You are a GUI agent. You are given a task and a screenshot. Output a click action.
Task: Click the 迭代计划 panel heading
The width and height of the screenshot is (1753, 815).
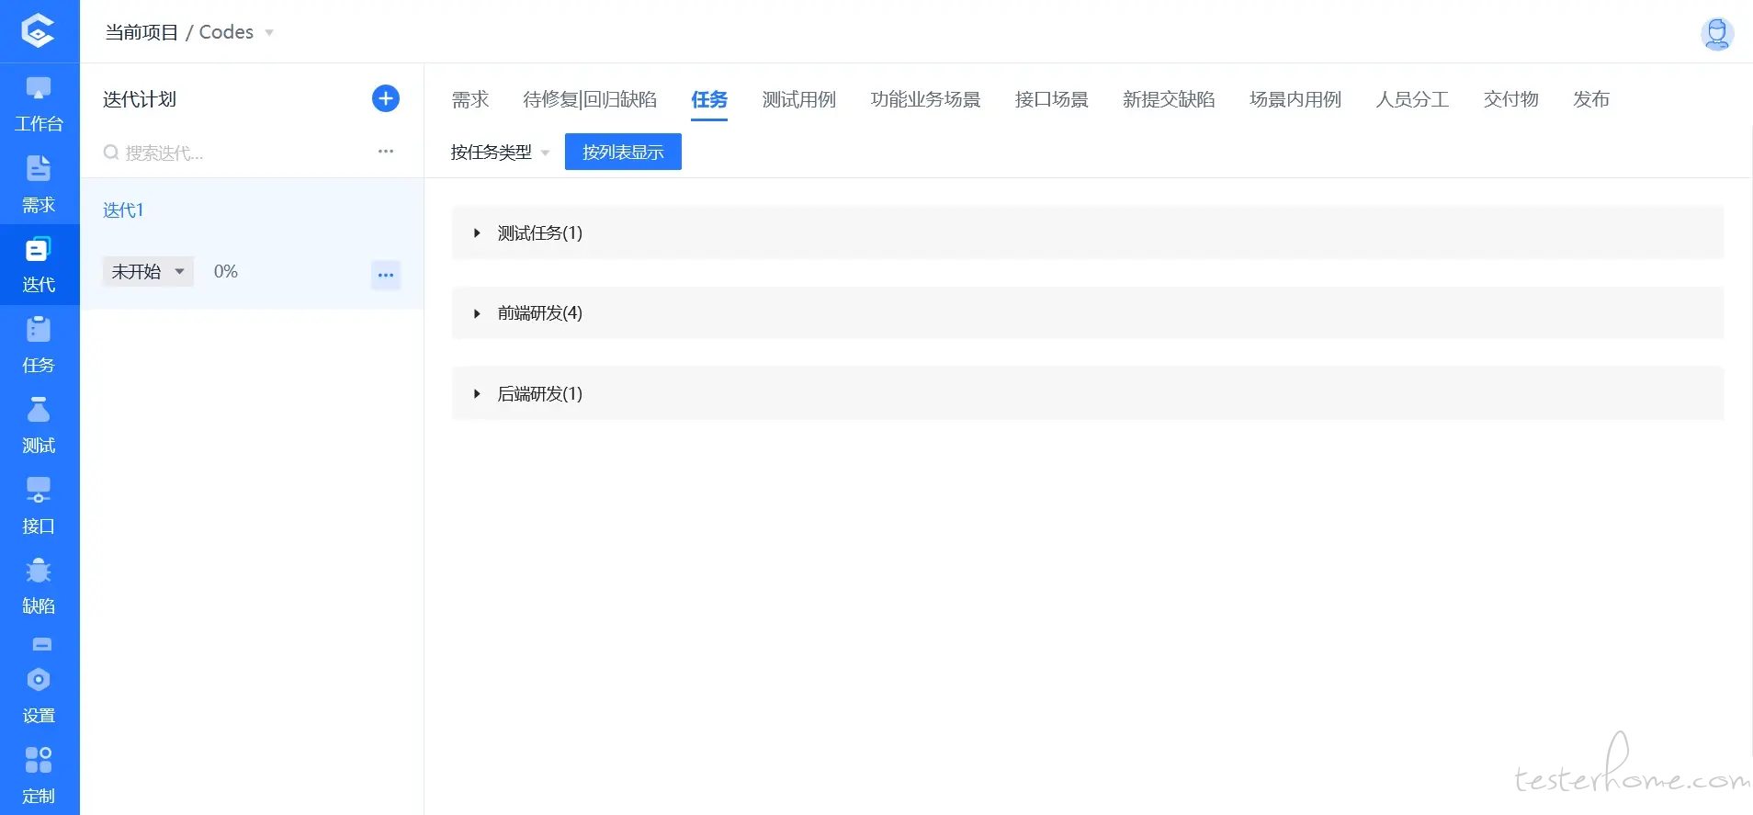tap(140, 99)
